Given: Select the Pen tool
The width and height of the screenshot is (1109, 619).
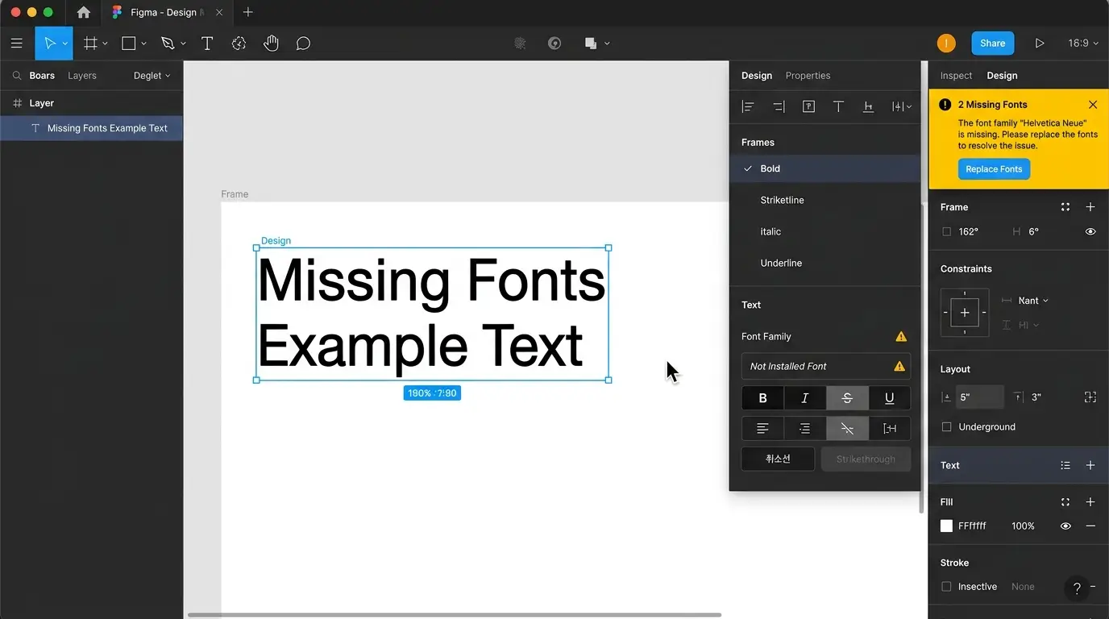Looking at the screenshot, I should coord(168,44).
